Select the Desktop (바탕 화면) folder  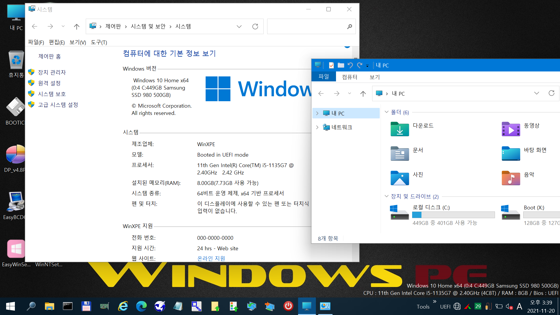524,153
